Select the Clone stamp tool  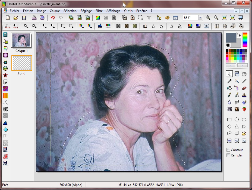pyautogui.click(x=244, y=95)
